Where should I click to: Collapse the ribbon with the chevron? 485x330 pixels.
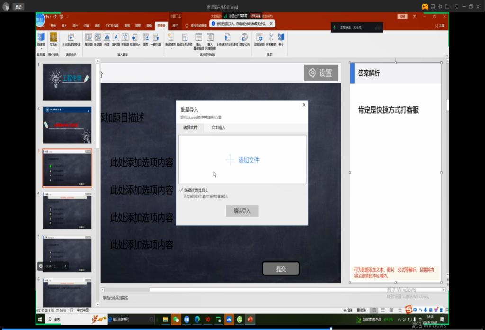[446, 56]
